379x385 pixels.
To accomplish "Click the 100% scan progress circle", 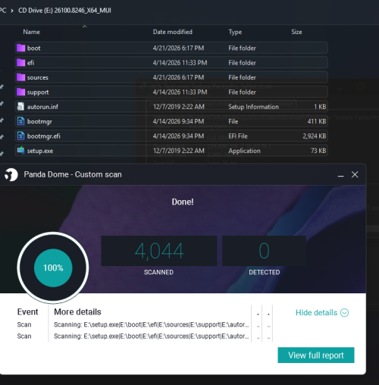I will [53, 268].
